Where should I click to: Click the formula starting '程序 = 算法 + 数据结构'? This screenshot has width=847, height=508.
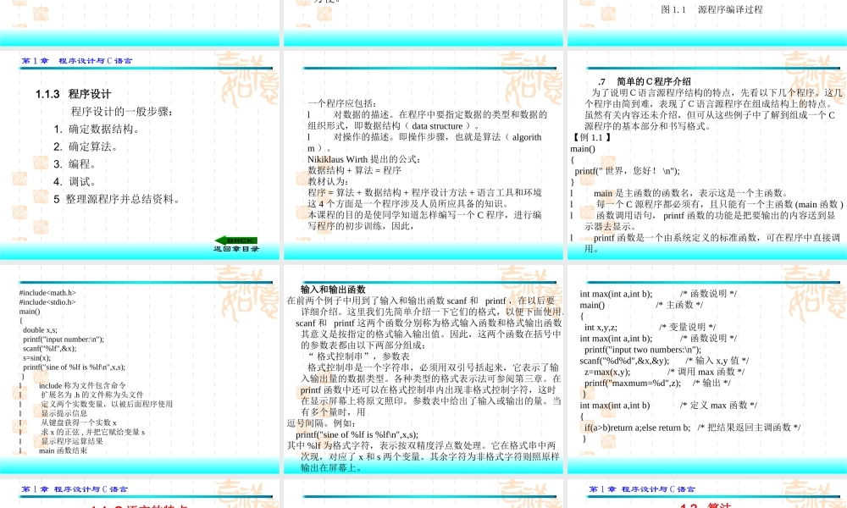coord(424,193)
